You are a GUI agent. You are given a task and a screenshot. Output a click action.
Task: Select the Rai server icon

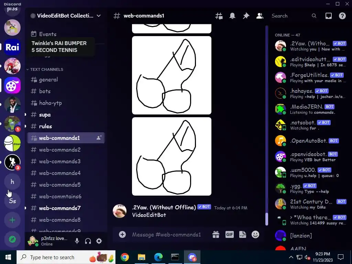click(12, 47)
